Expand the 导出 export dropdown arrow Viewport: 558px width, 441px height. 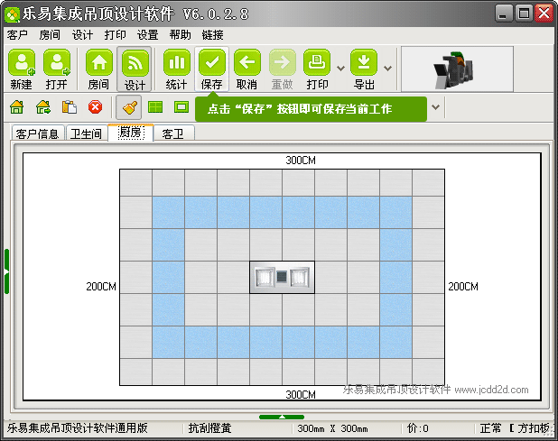388,69
